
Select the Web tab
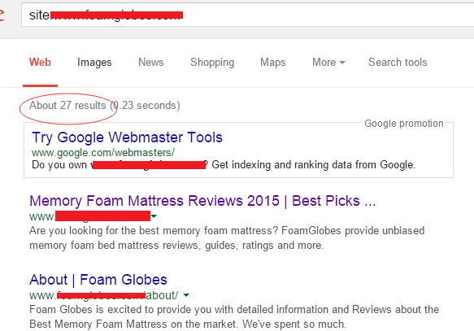[x=40, y=63]
